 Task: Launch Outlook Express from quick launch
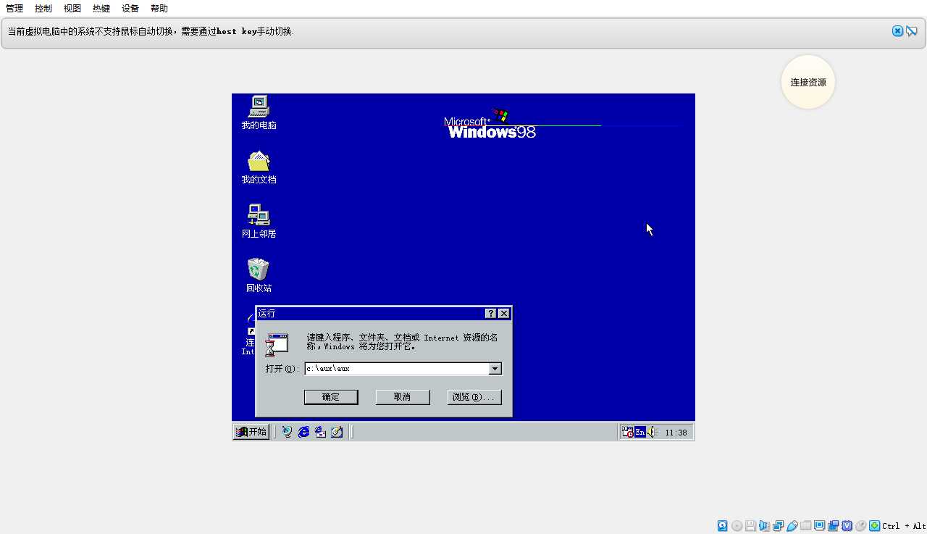click(x=320, y=432)
